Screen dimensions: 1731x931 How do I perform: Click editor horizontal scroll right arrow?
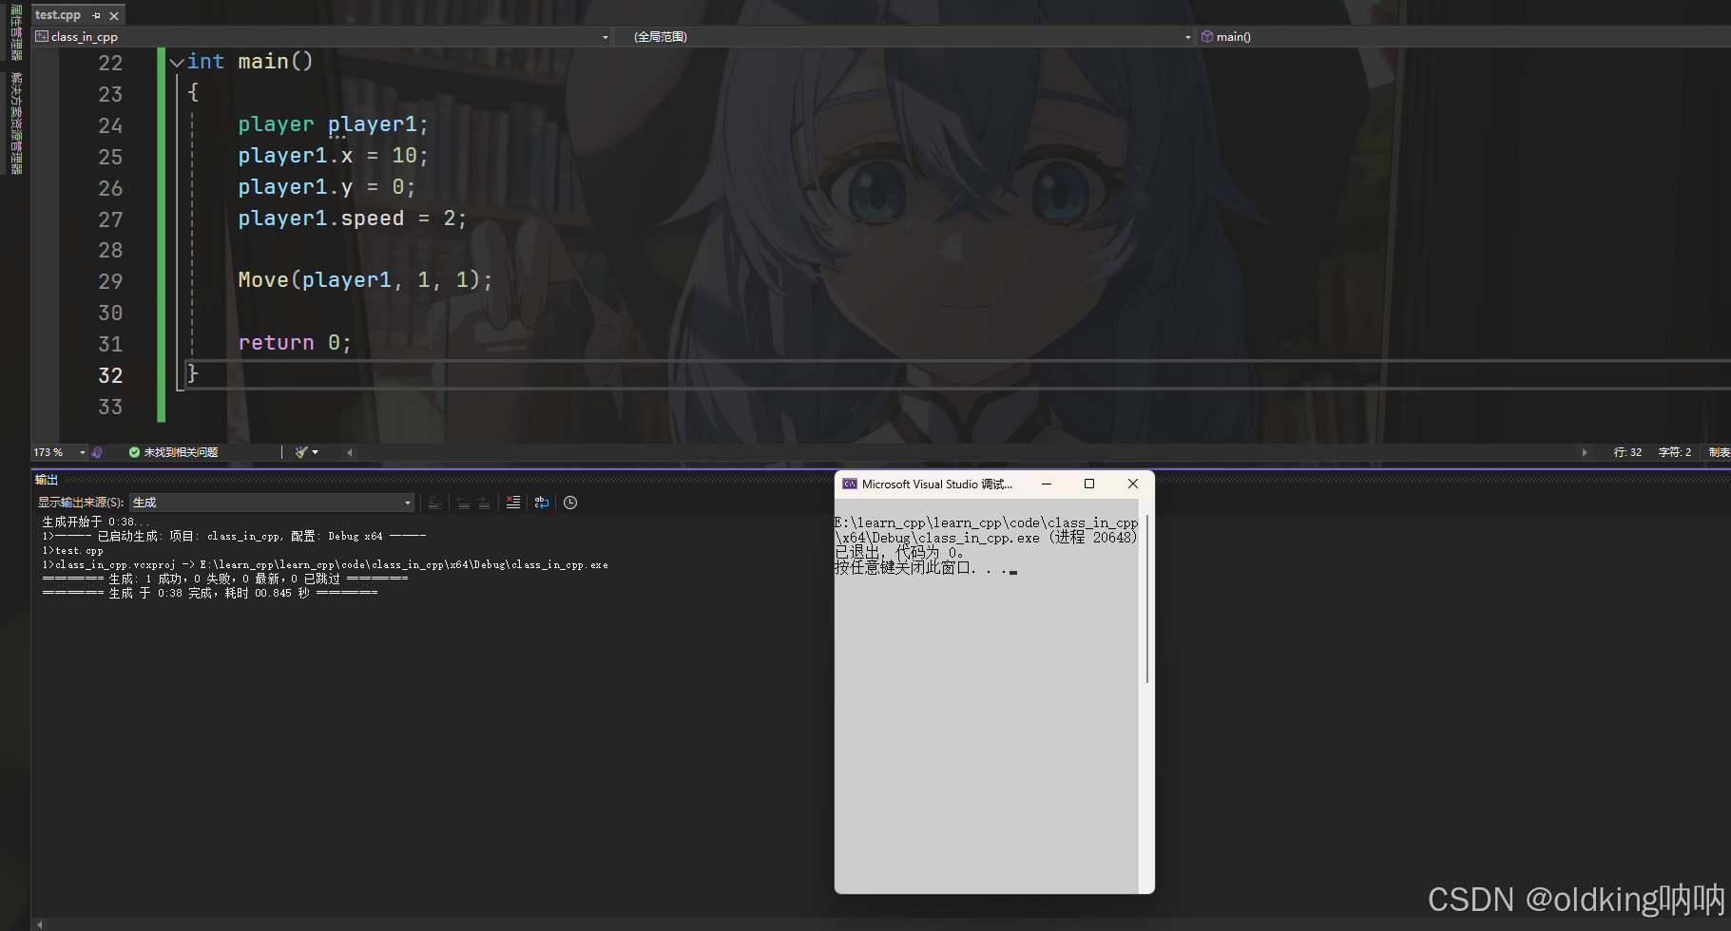1585,452
